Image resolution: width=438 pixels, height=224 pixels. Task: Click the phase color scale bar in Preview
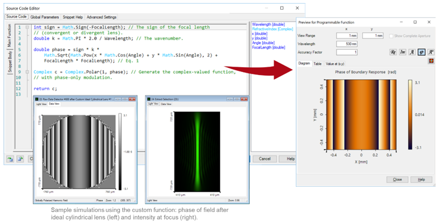[x=410, y=115]
